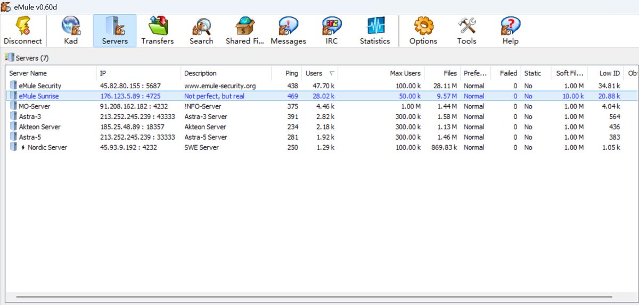Sort by the Static column header
Image resolution: width=639 pixels, height=305 pixels.
click(x=535, y=73)
